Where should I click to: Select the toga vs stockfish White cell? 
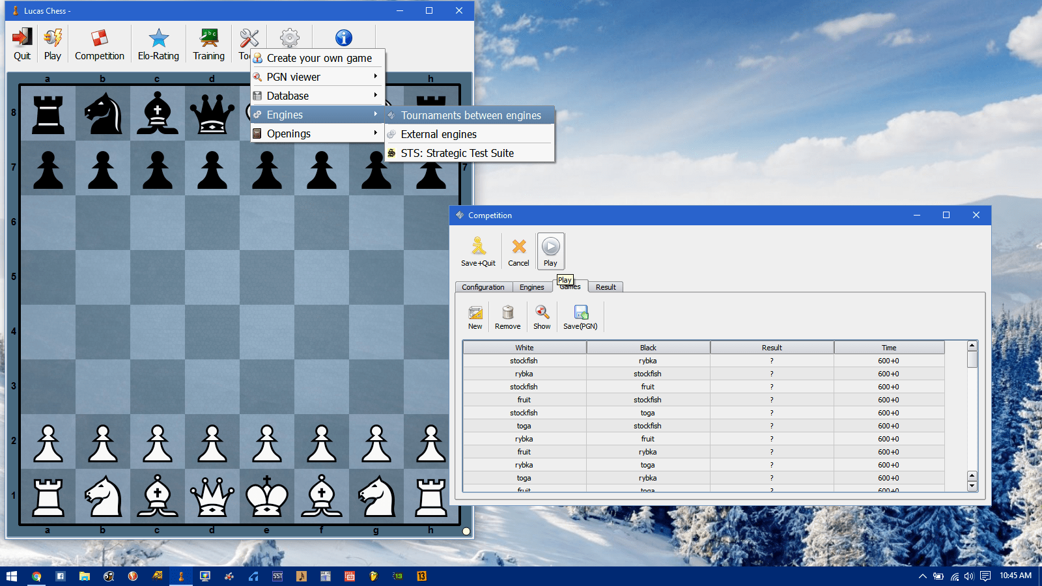(x=524, y=426)
